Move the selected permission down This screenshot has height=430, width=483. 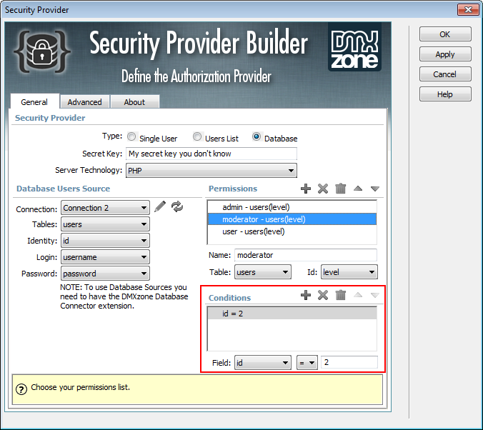point(375,189)
